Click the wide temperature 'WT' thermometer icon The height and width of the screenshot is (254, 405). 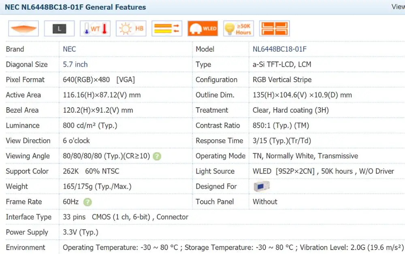coord(95,28)
